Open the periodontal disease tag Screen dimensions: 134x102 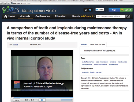point(100,65)
